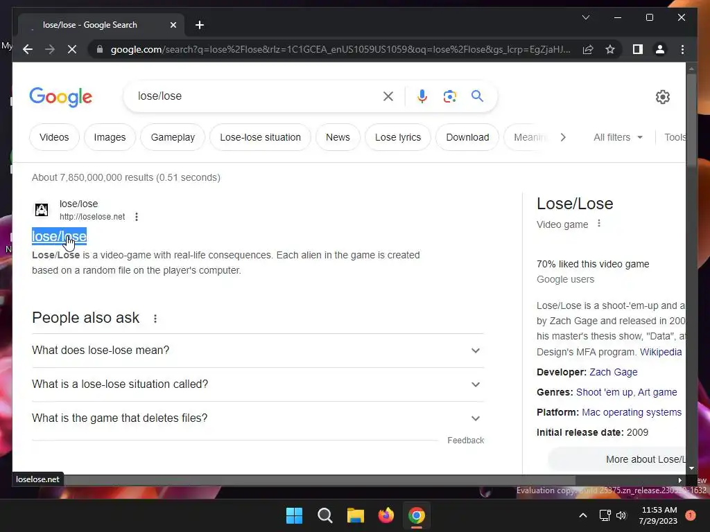Filter results by News

[338, 137]
